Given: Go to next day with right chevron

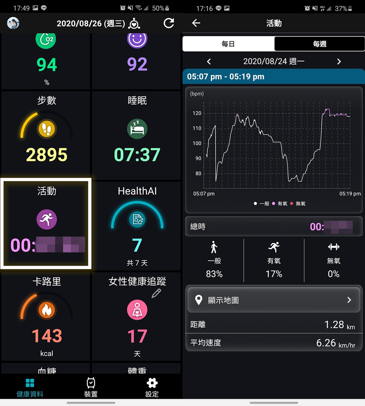Looking at the screenshot, I should click(339, 62).
